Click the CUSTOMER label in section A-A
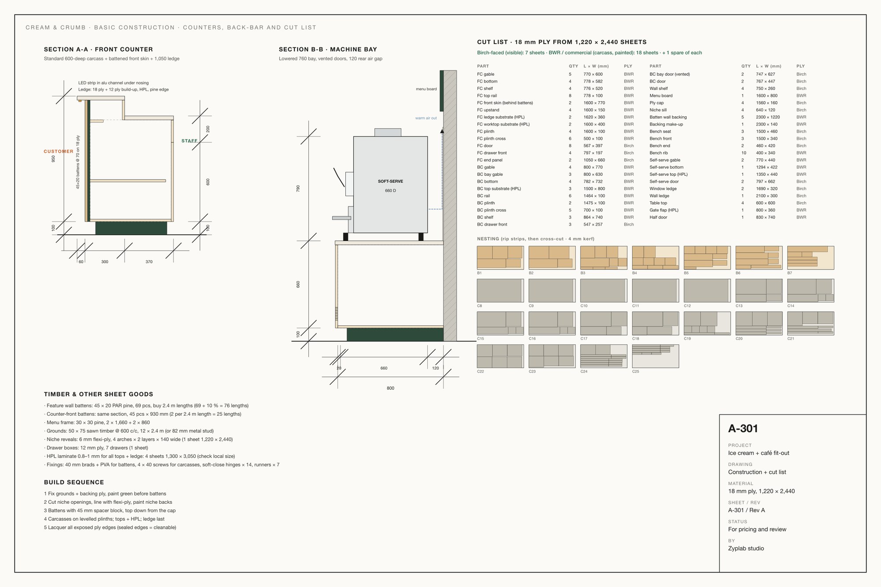This screenshot has width=881, height=587. (59, 151)
